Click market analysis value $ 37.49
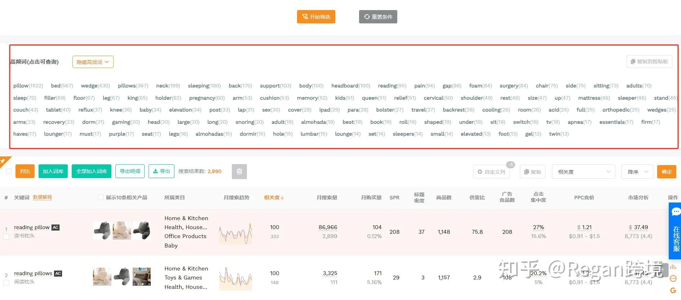 point(638,227)
